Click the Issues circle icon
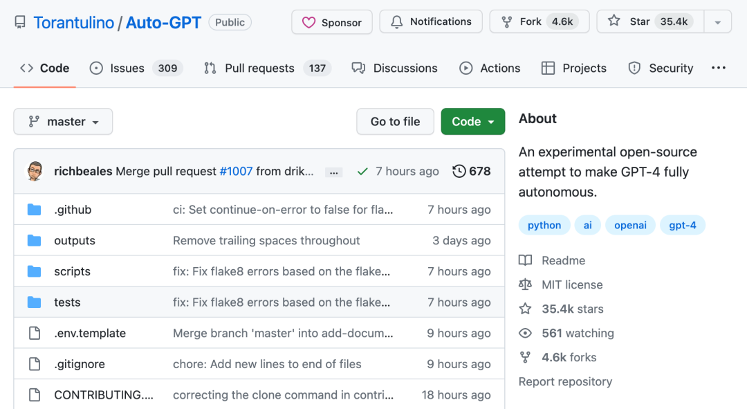The width and height of the screenshot is (747, 409). click(96, 68)
